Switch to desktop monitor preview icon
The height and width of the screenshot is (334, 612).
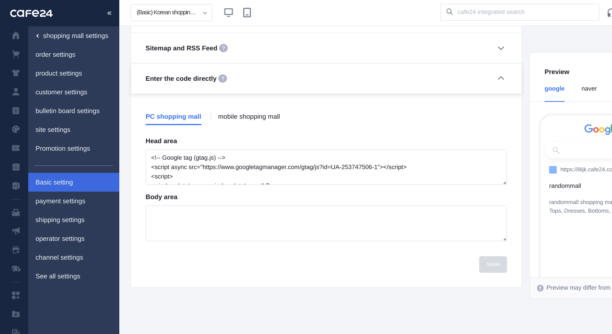[228, 12]
